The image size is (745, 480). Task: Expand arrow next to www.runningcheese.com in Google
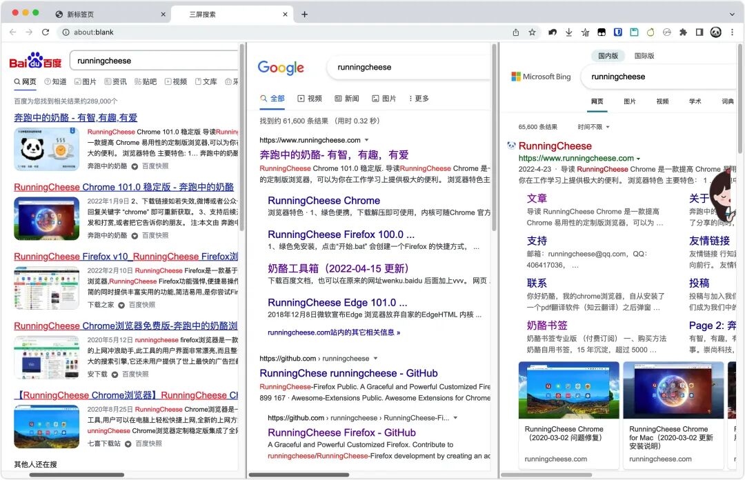coord(366,140)
